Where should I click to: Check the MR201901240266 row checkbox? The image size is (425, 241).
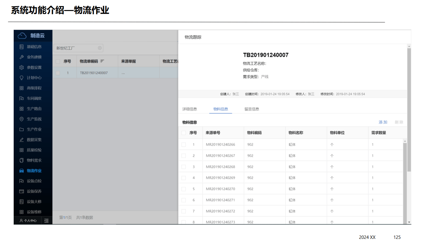click(x=184, y=145)
